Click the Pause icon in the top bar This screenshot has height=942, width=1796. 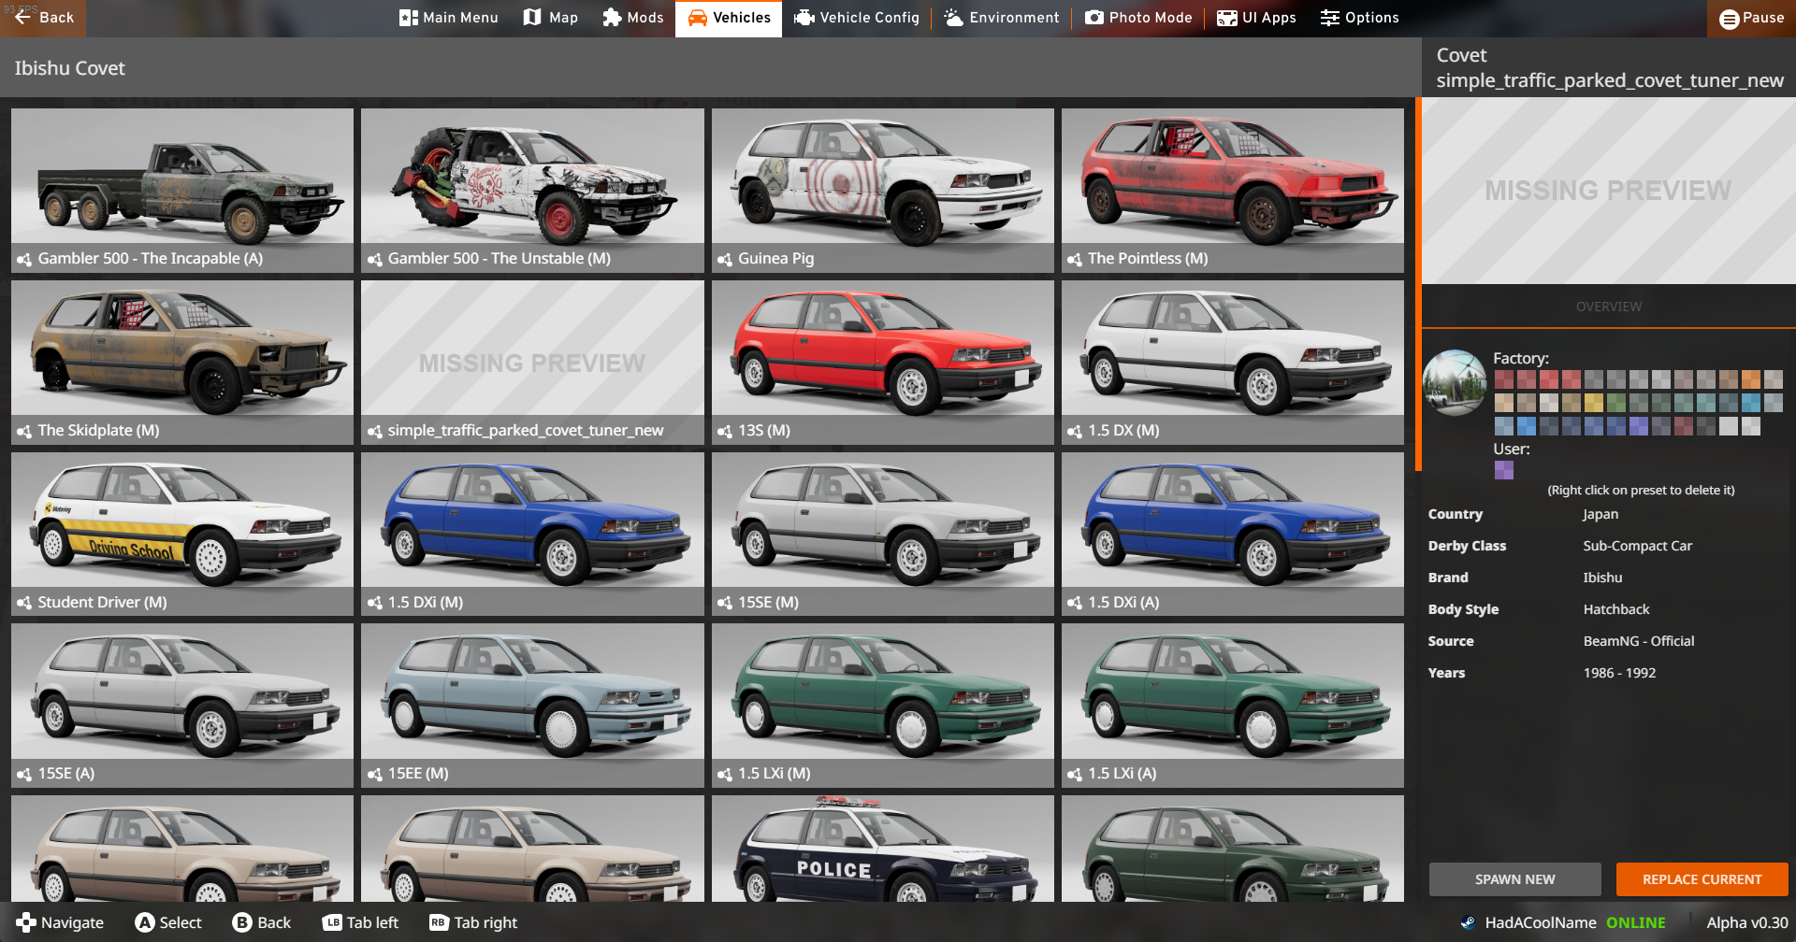(x=1730, y=19)
